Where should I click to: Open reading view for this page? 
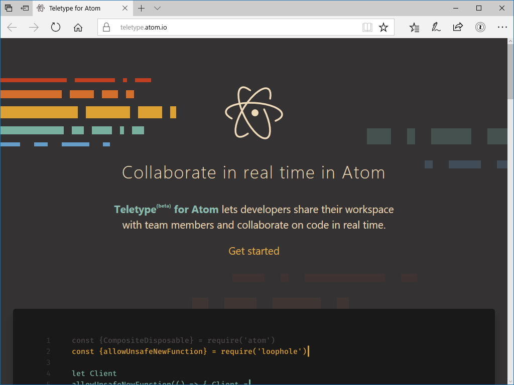368,27
